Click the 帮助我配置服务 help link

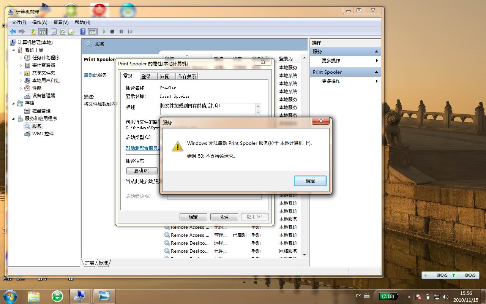pos(142,148)
